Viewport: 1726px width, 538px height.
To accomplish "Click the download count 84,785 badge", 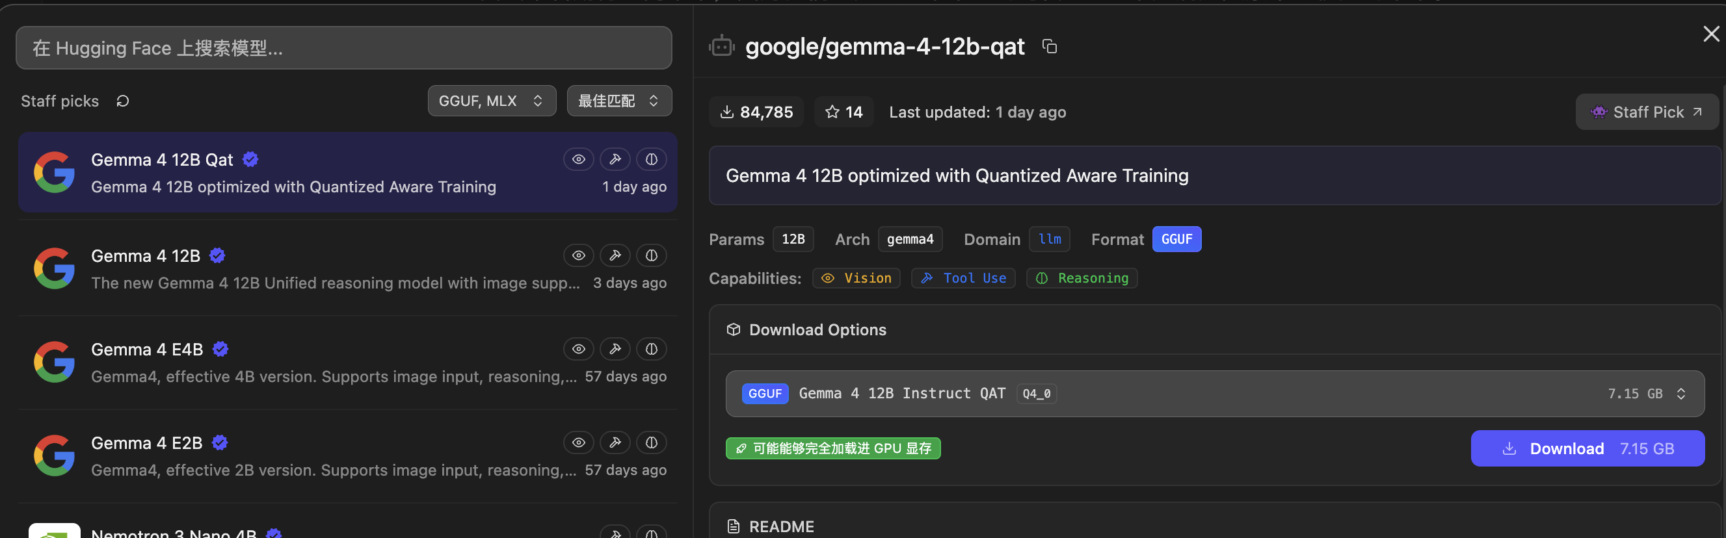I will (756, 112).
